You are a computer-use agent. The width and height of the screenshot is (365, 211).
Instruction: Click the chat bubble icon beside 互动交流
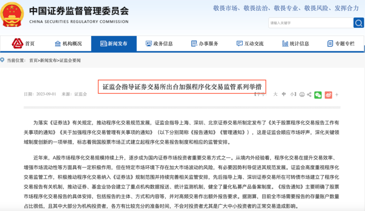(239, 43)
